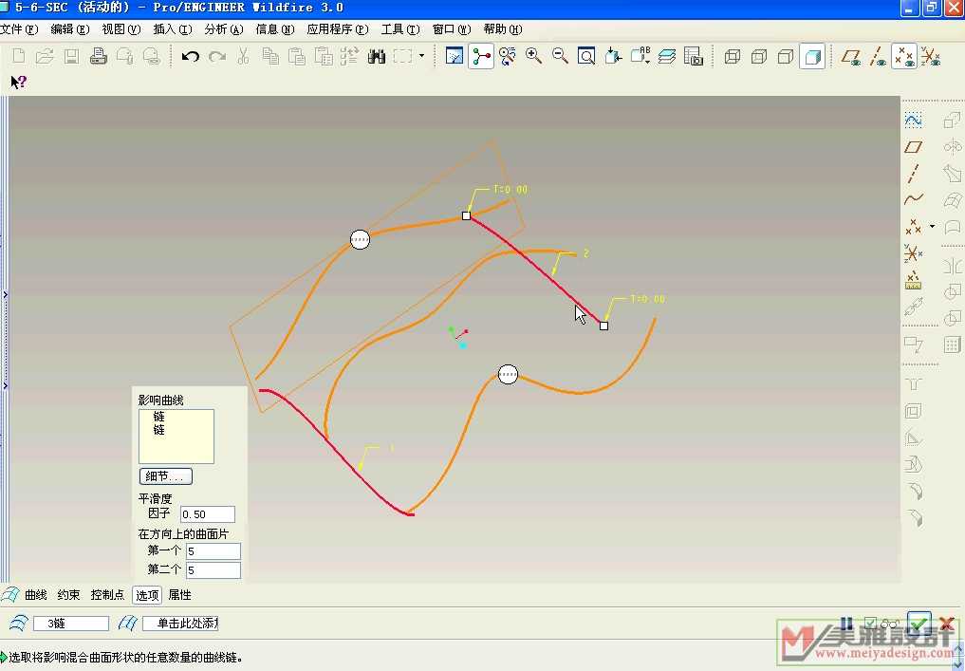Switch to the 曲线 tab
Image resolution: width=965 pixels, height=671 pixels.
[x=36, y=595]
